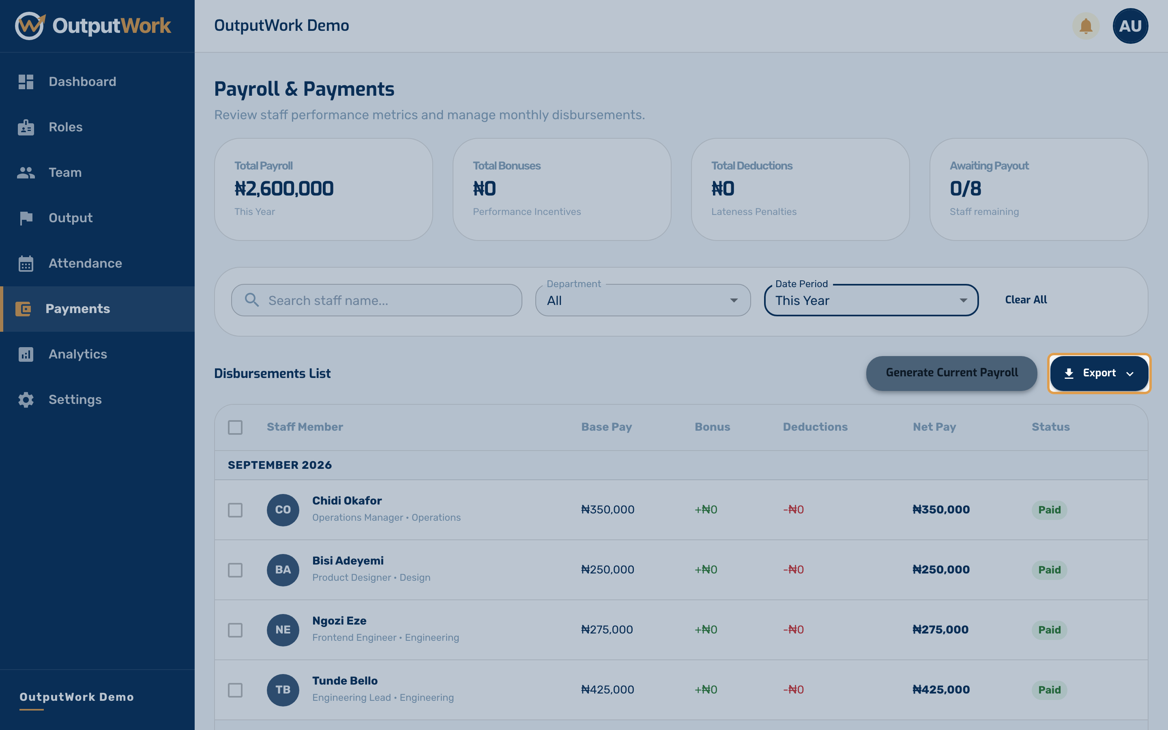Screen dimensions: 1168x730
Task: Click the Output flag icon
Action: [26, 218]
